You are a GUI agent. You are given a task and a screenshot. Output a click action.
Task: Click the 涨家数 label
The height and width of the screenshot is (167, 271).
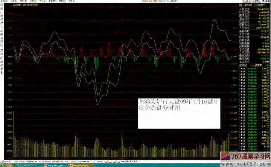[243, 65]
